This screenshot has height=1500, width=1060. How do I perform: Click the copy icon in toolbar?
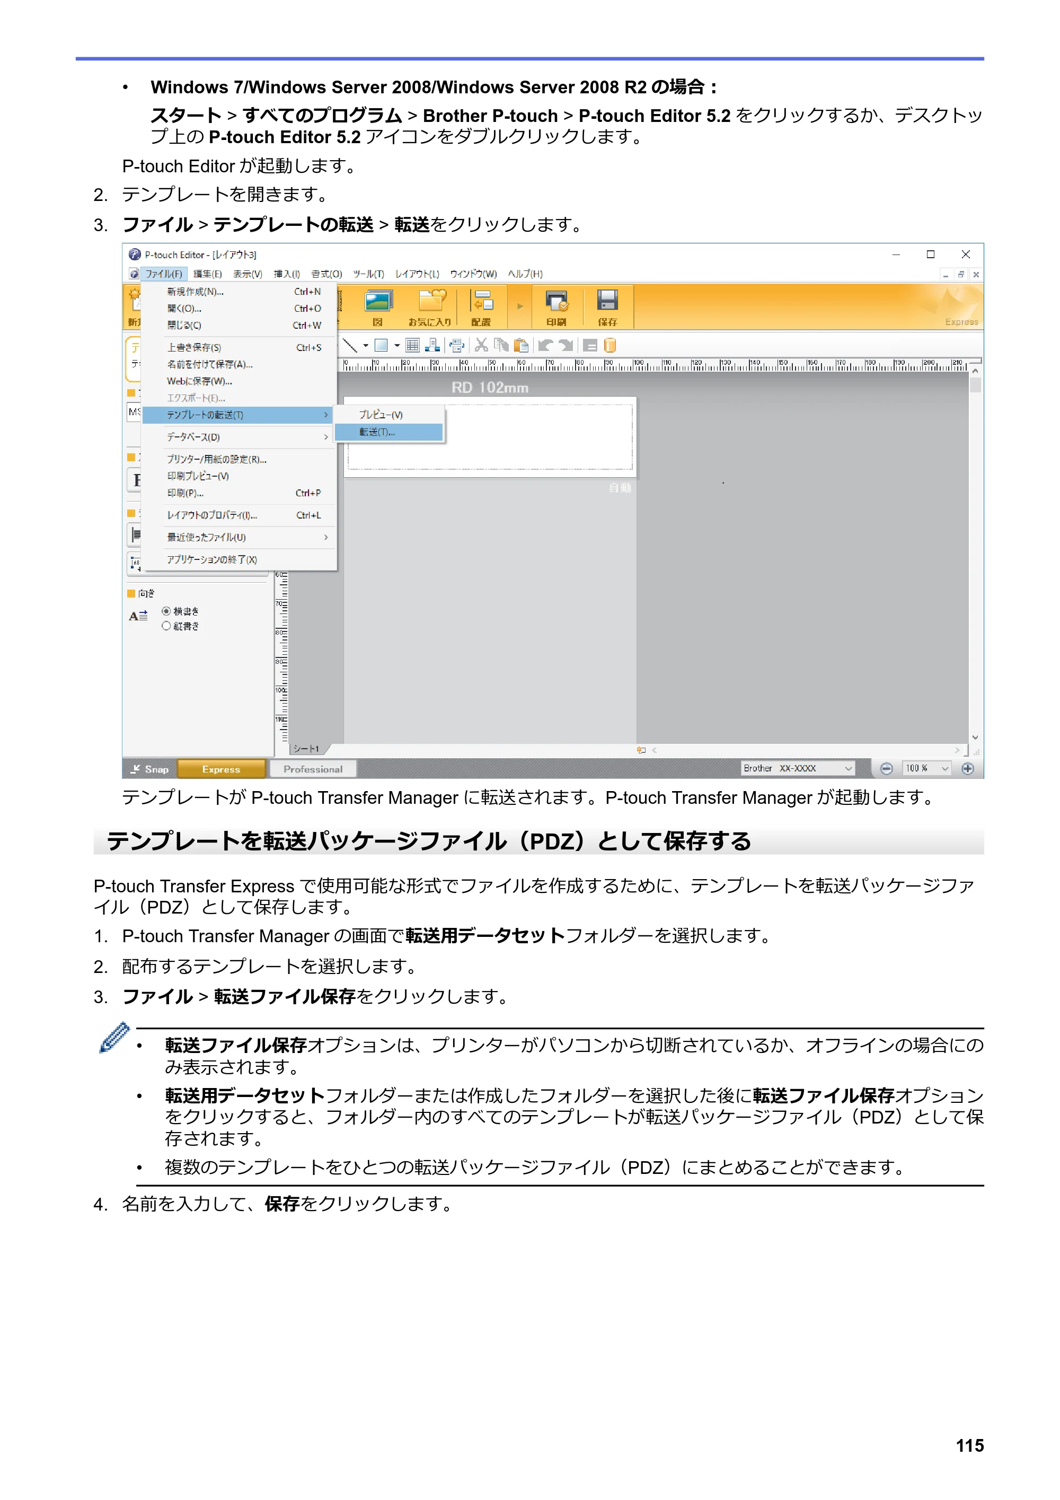(x=501, y=346)
